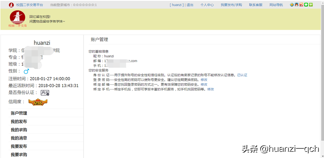Click the 已认证 link for 身份认证
The height and width of the screenshot is (158, 324).
pos(242,75)
